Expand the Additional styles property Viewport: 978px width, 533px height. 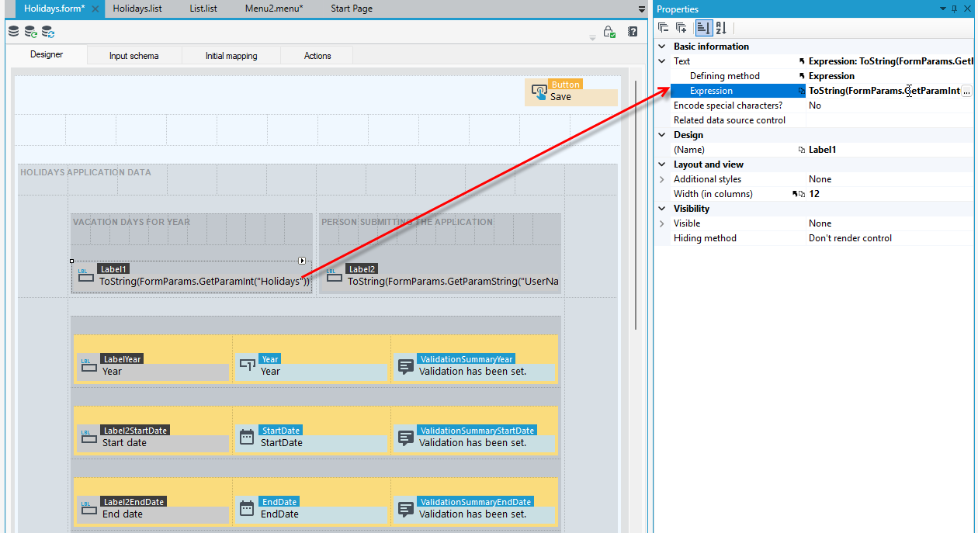pos(662,179)
